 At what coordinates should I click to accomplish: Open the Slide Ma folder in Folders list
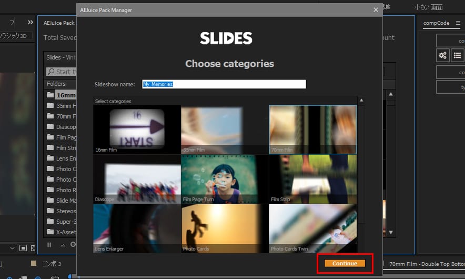(x=61, y=201)
